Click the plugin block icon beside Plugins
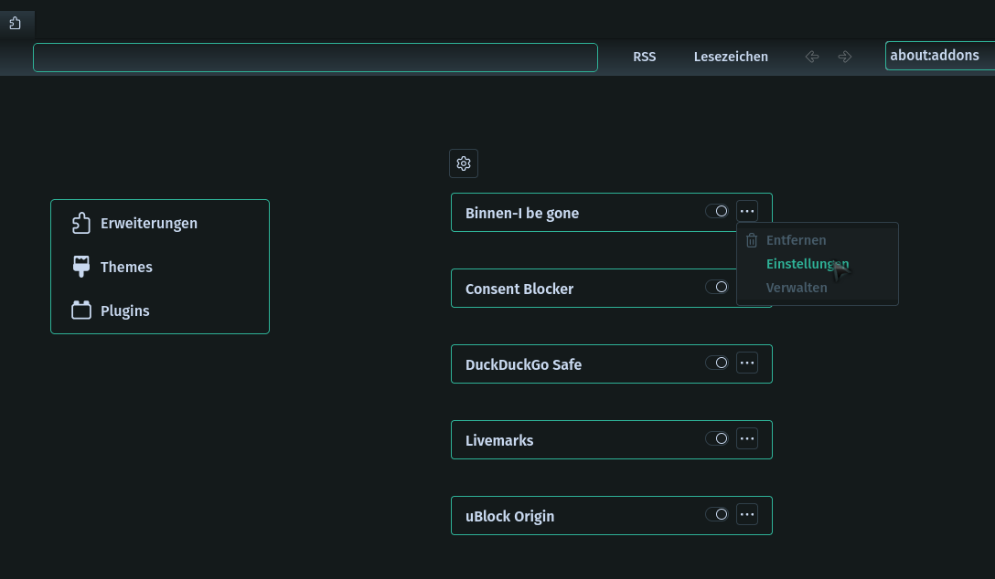Viewport: 995px width, 579px height. click(81, 311)
